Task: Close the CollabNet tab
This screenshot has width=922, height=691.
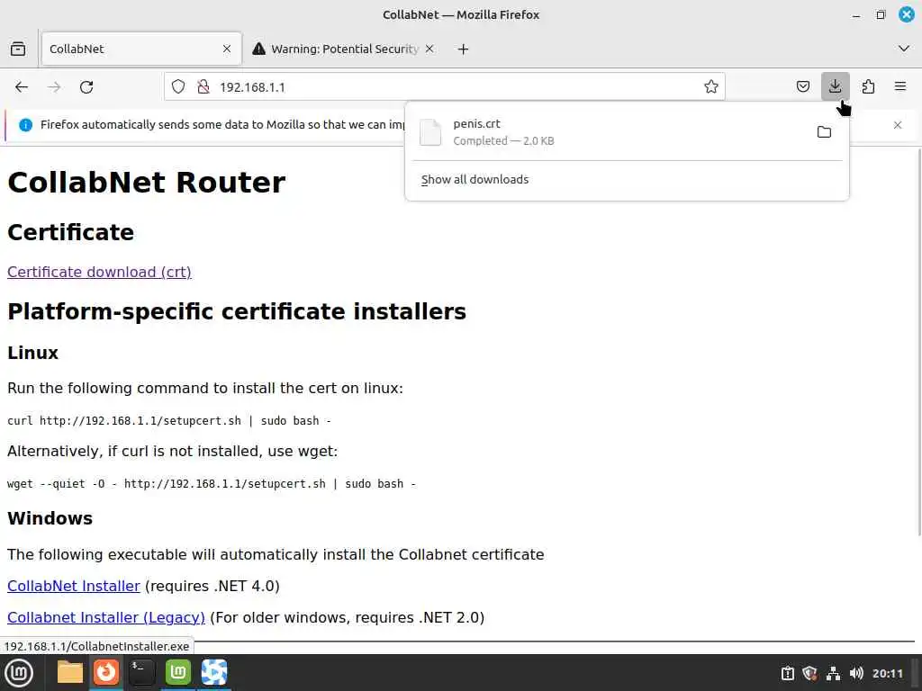Action: tap(227, 49)
